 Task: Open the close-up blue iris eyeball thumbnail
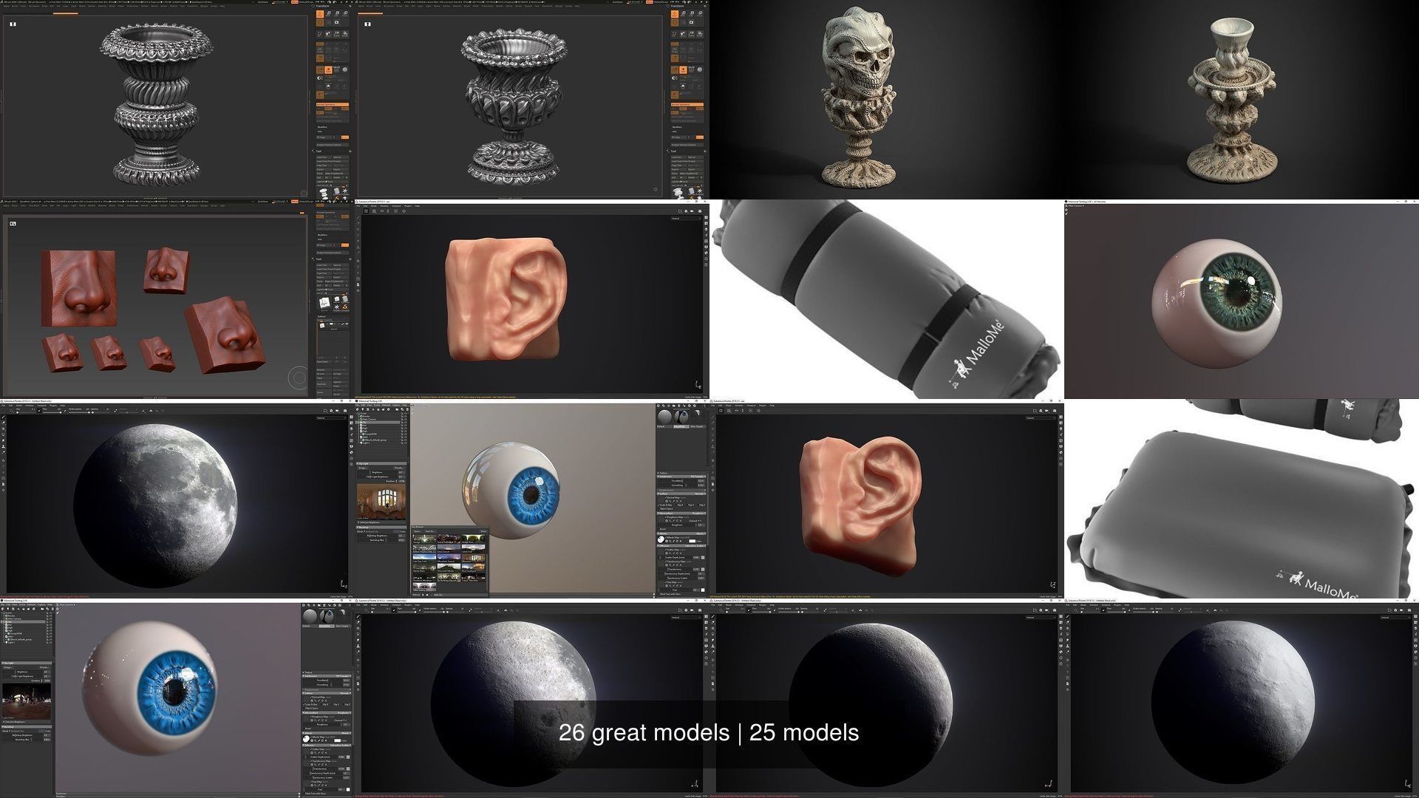[177, 698]
